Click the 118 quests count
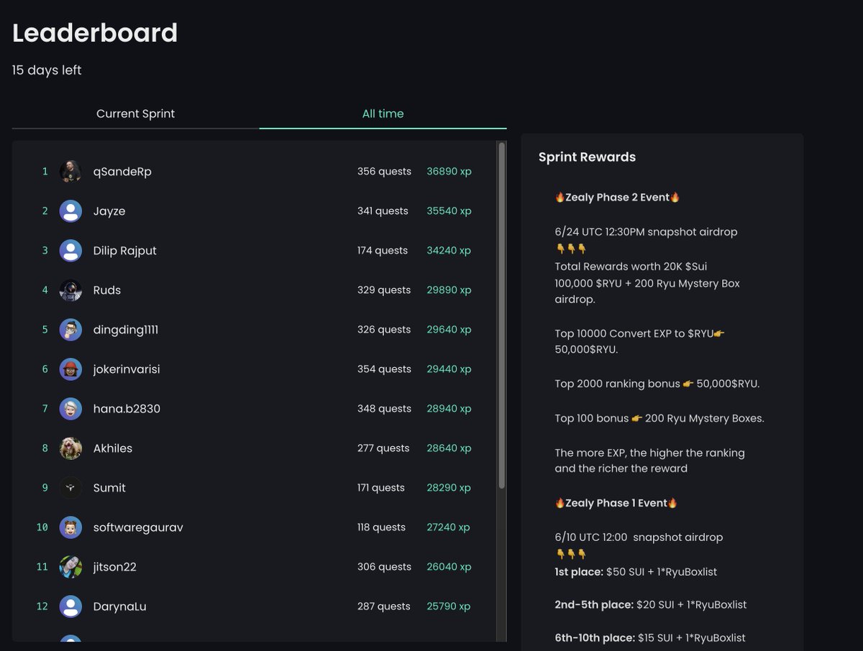 pyautogui.click(x=381, y=527)
